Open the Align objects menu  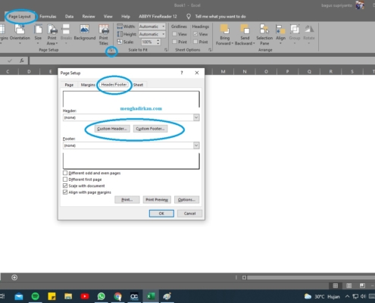click(280, 34)
